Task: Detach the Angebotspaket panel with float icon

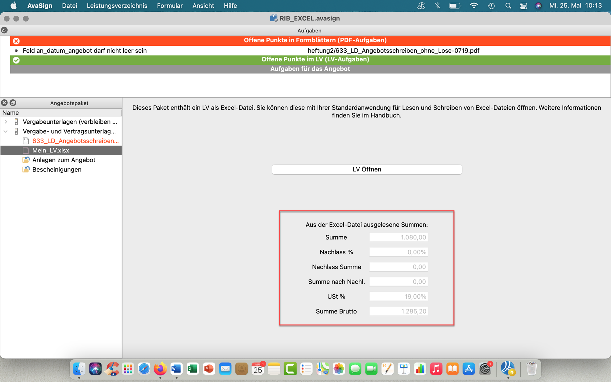Action: tap(13, 103)
